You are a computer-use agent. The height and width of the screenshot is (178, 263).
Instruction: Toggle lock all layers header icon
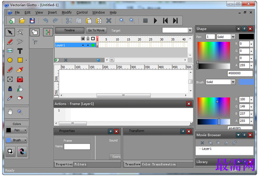[x=88, y=39]
